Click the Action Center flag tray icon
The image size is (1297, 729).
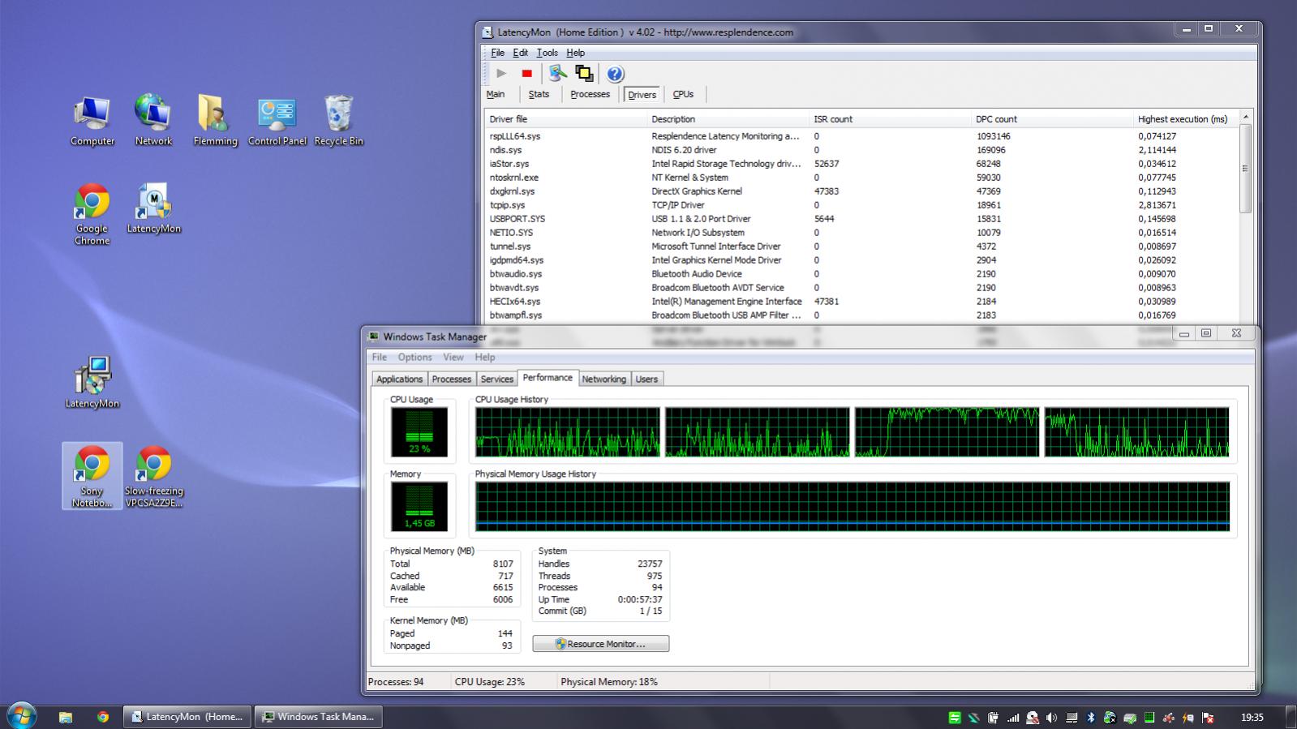coord(1208,718)
